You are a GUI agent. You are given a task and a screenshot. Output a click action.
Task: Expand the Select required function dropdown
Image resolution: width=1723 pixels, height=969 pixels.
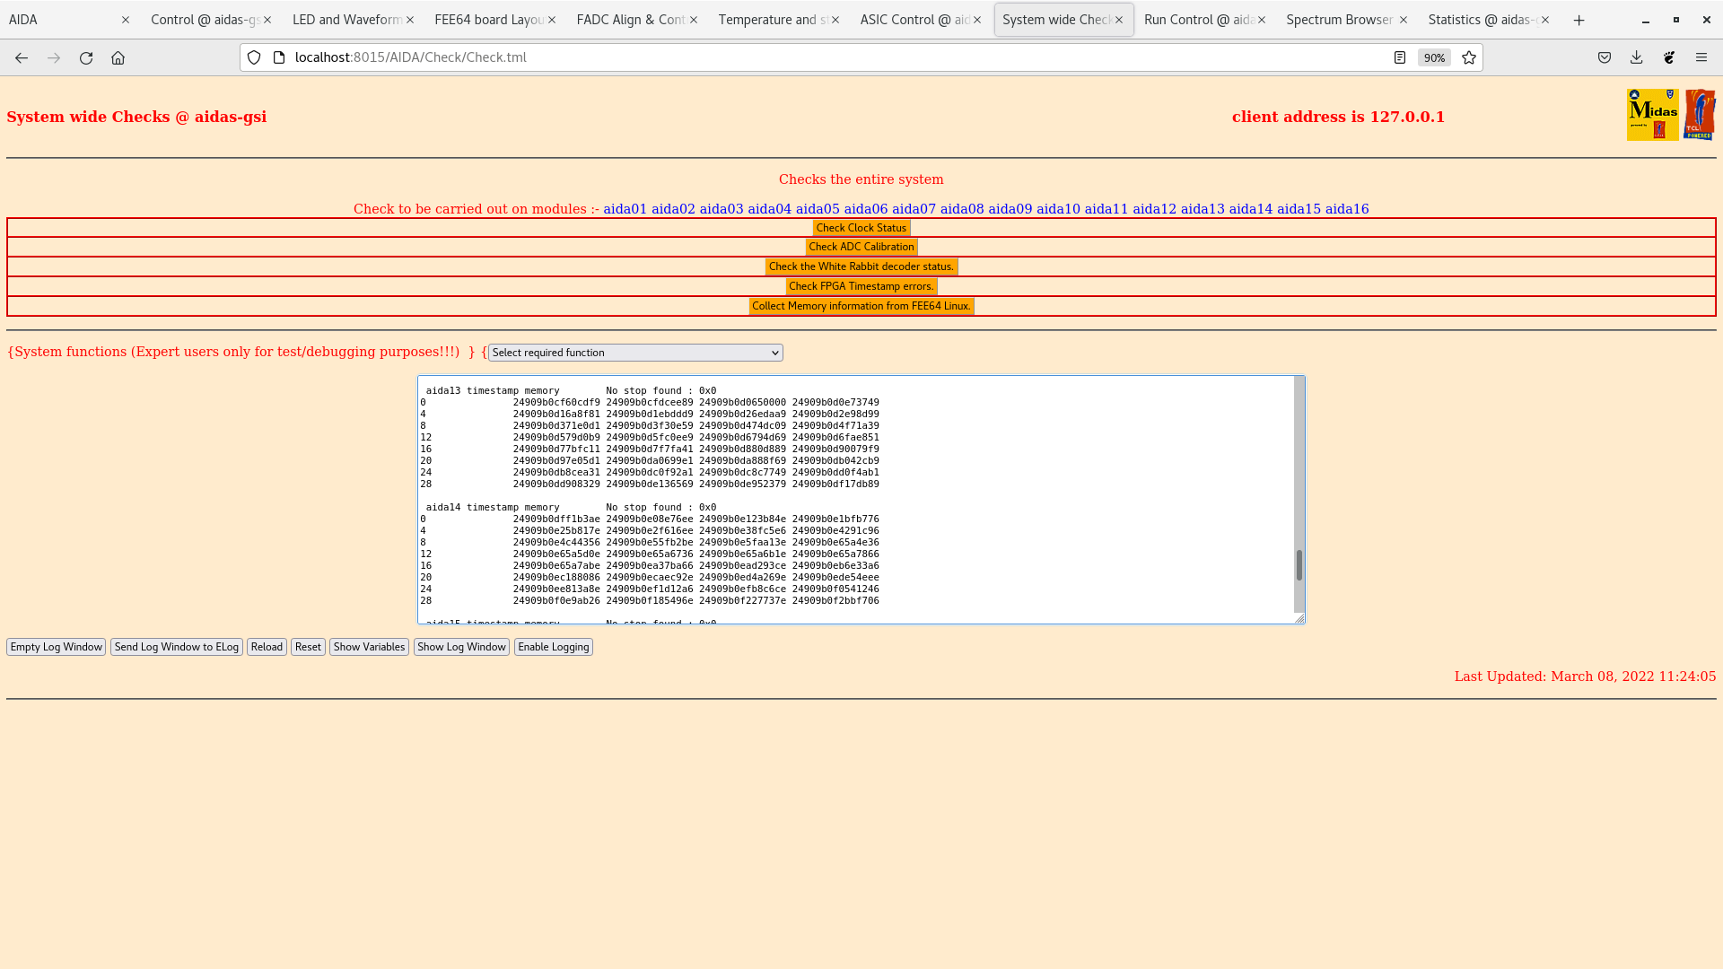pyautogui.click(x=635, y=353)
